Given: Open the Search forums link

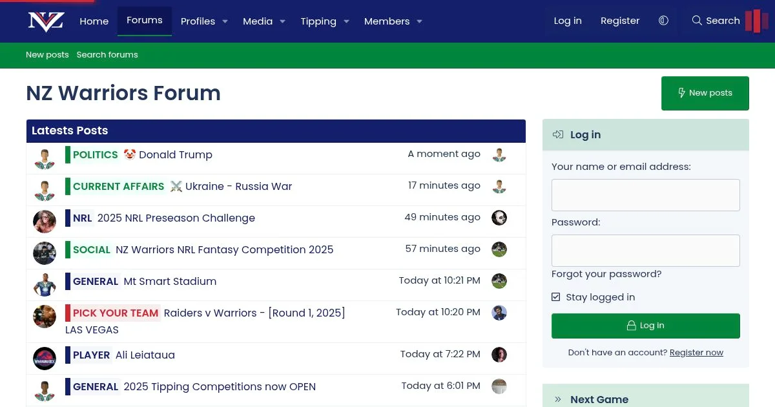Looking at the screenshot, I should pos(107,55).
